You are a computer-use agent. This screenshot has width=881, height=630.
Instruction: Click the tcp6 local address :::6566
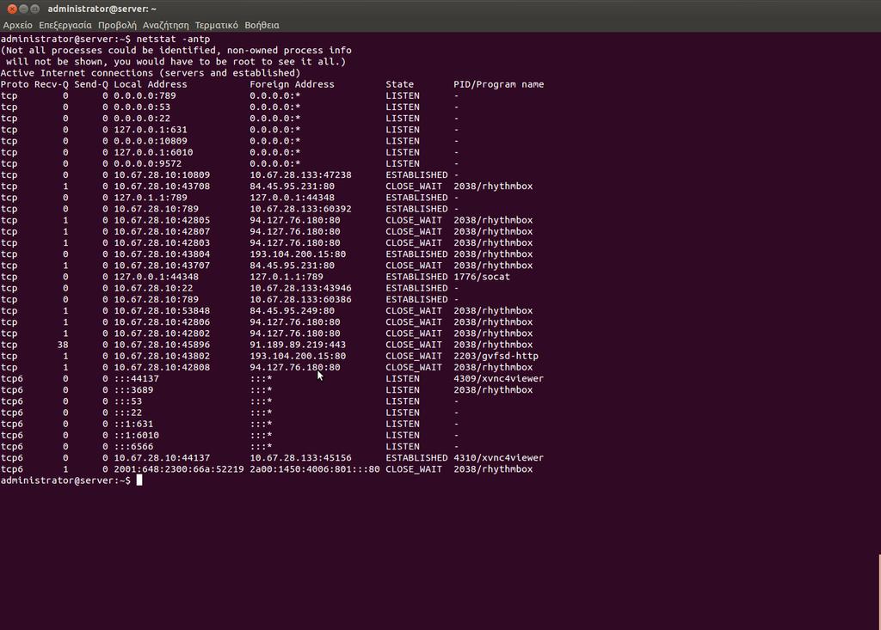pyautogui.click(x=133, y=446)
